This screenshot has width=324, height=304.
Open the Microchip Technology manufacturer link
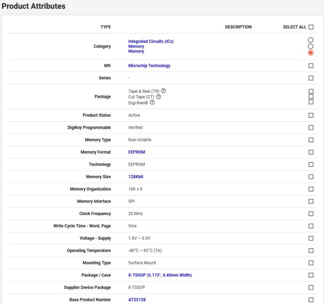pos(149,66)
